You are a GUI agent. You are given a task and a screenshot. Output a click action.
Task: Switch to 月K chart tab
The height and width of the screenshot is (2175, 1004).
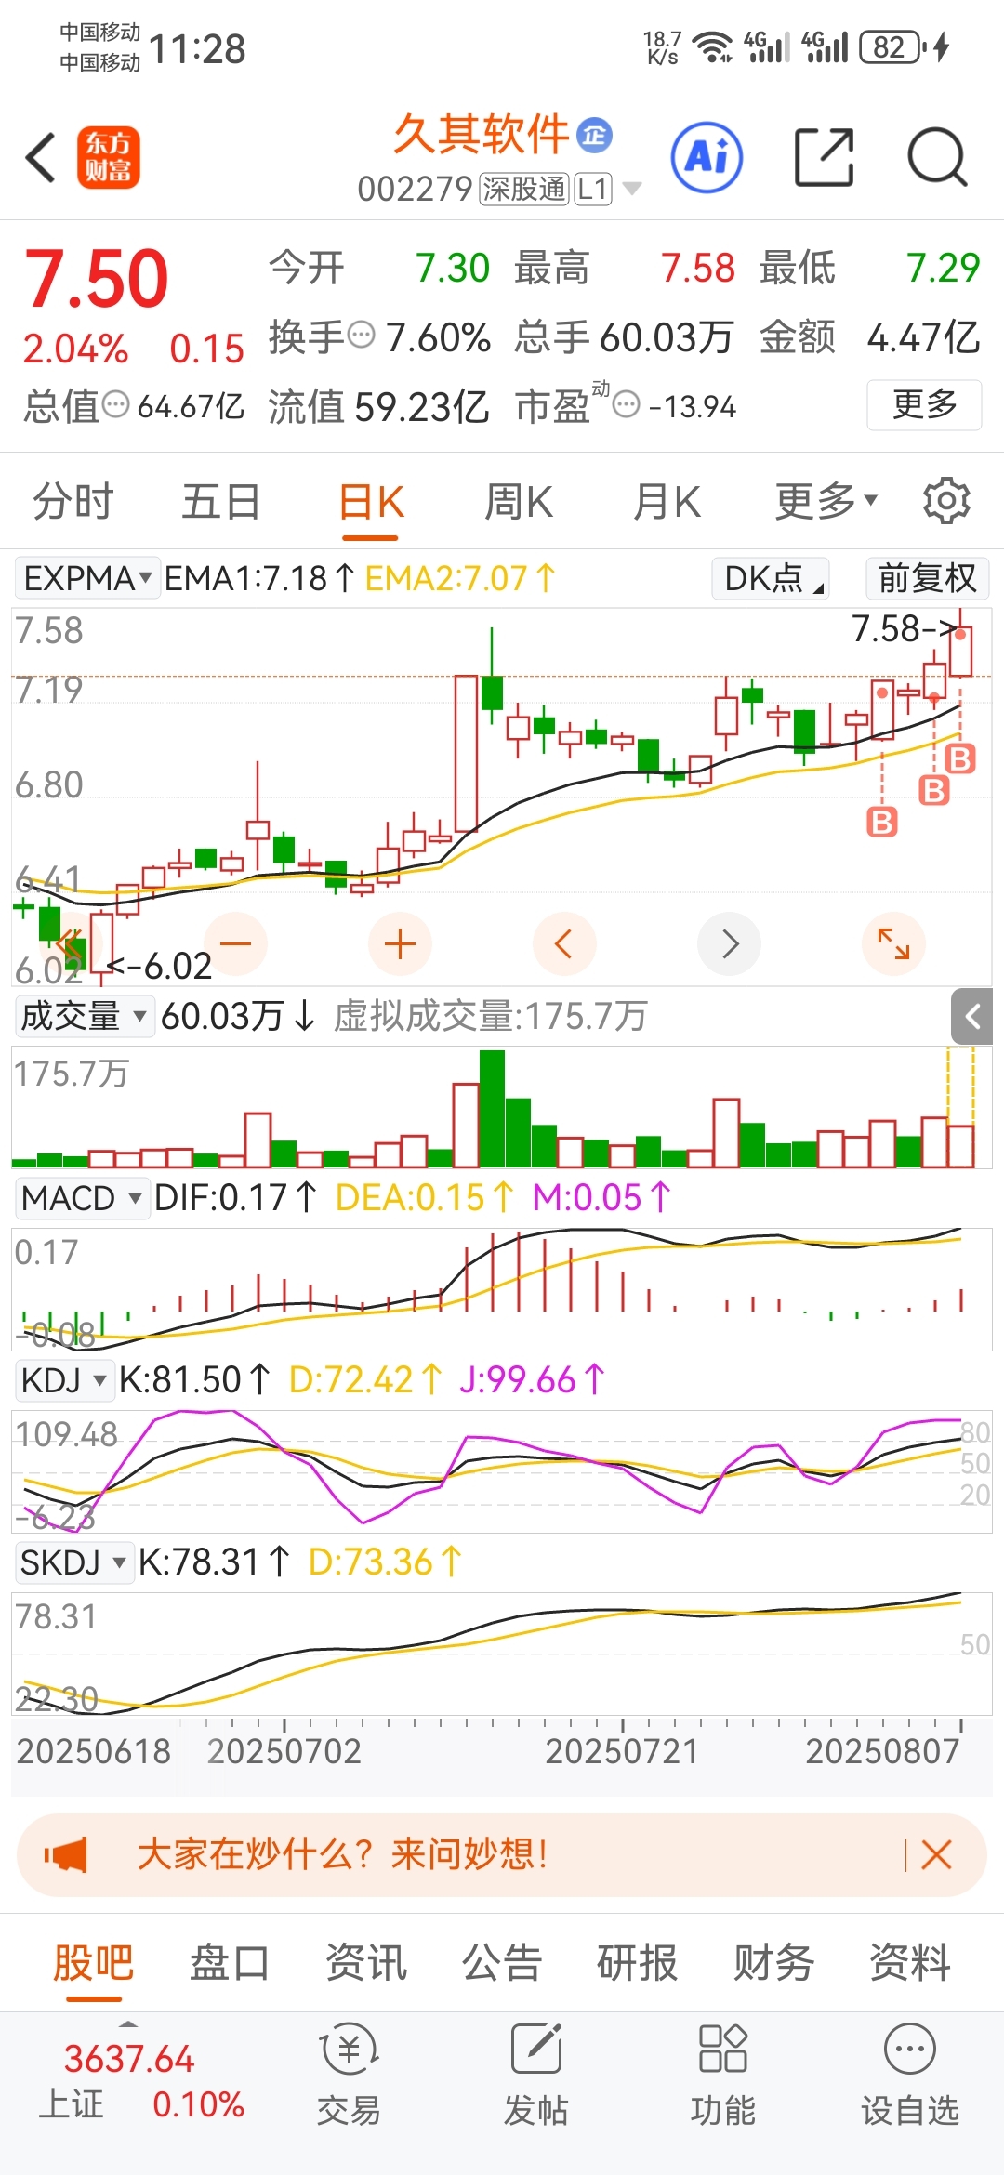pyautogui.click(x=667, y=502)
